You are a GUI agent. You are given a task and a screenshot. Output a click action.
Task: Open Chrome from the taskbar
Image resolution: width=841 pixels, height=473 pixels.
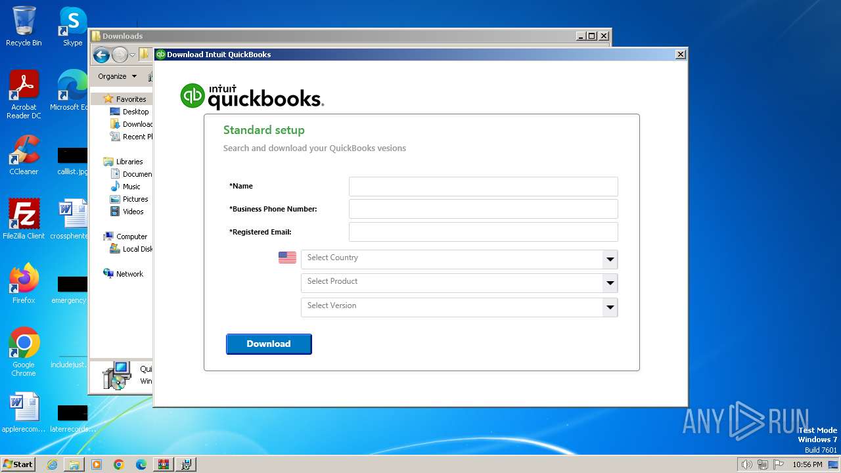pos(119,464)
